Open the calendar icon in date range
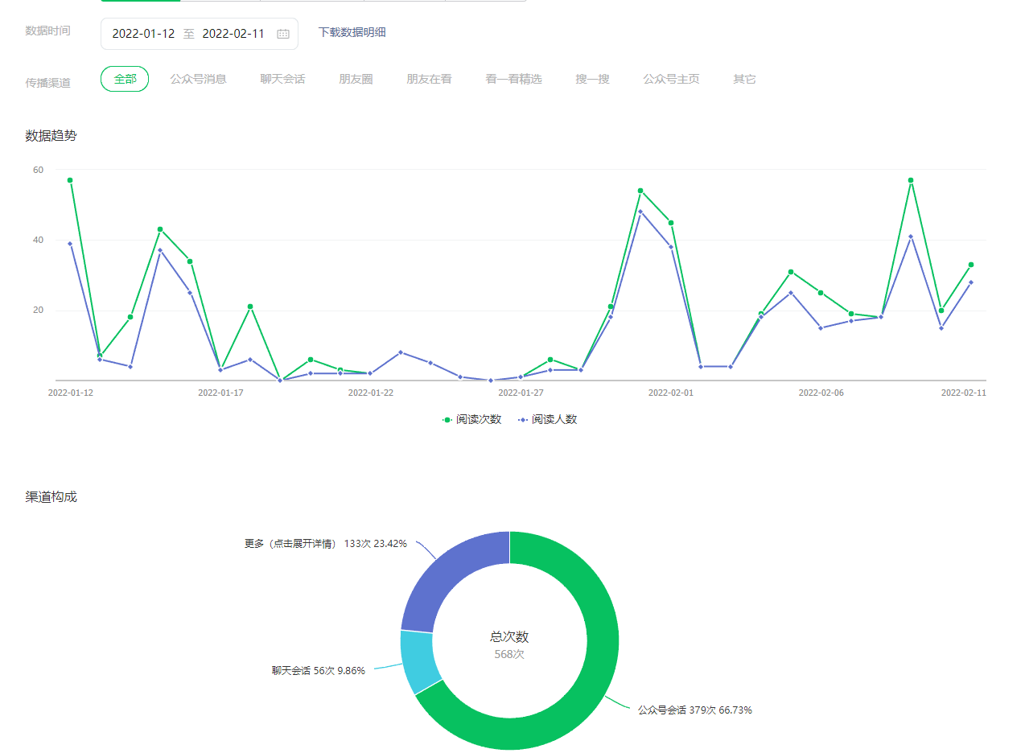 283,34
